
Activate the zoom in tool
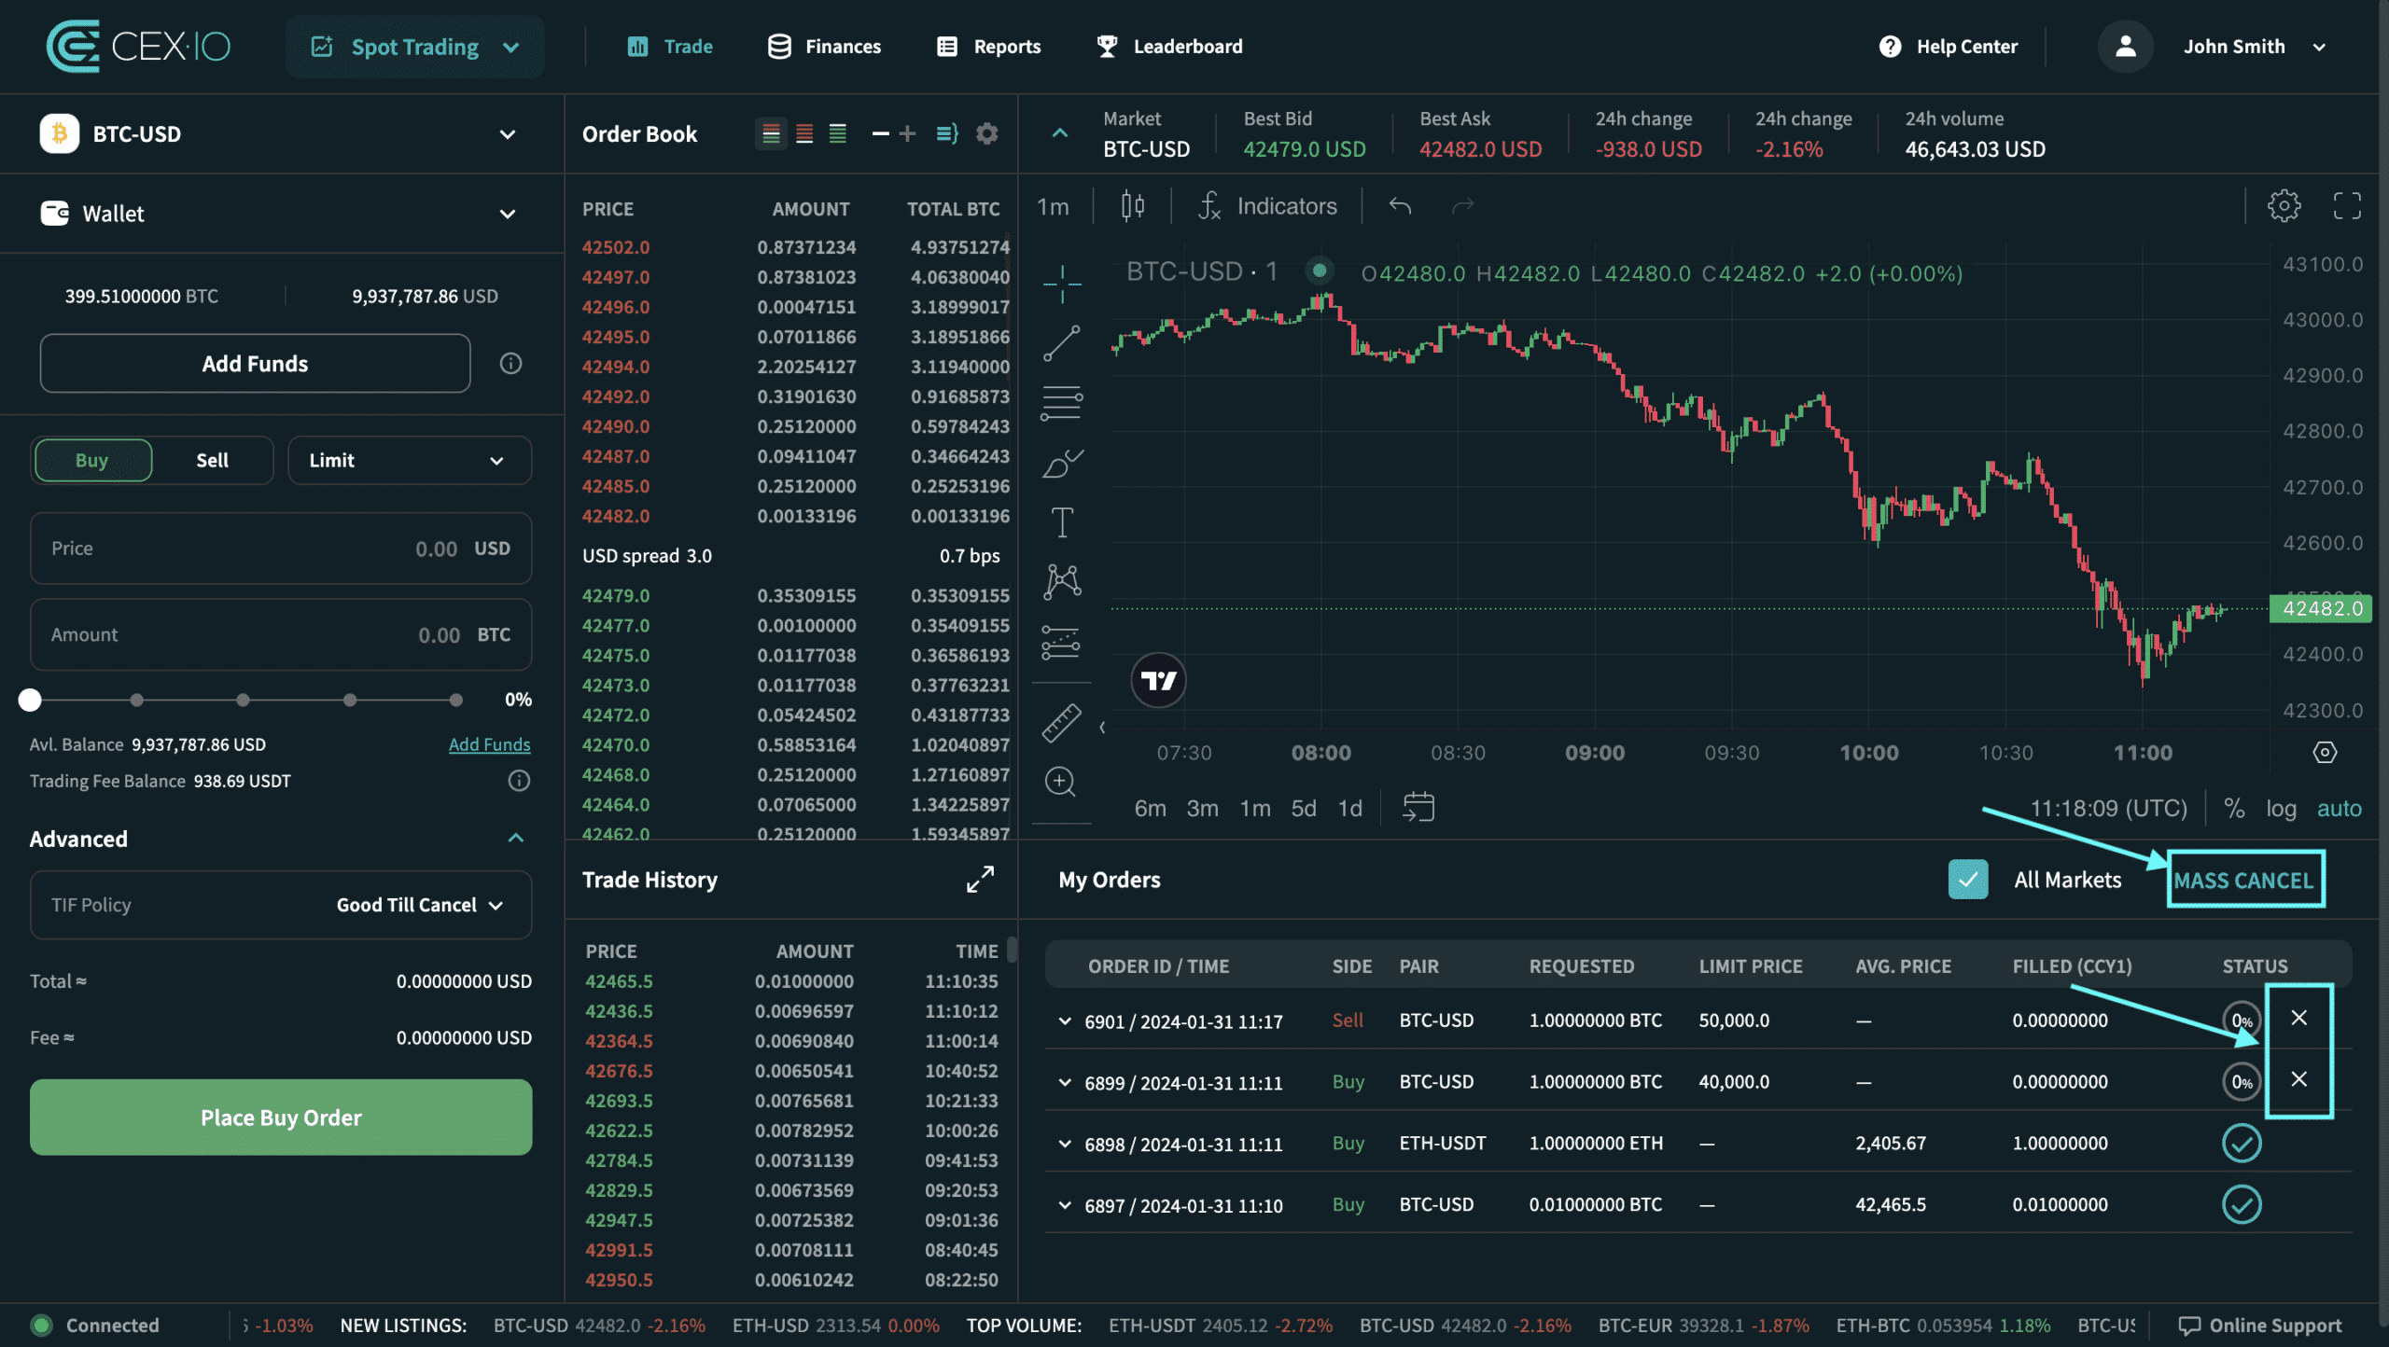(1061, 782)
